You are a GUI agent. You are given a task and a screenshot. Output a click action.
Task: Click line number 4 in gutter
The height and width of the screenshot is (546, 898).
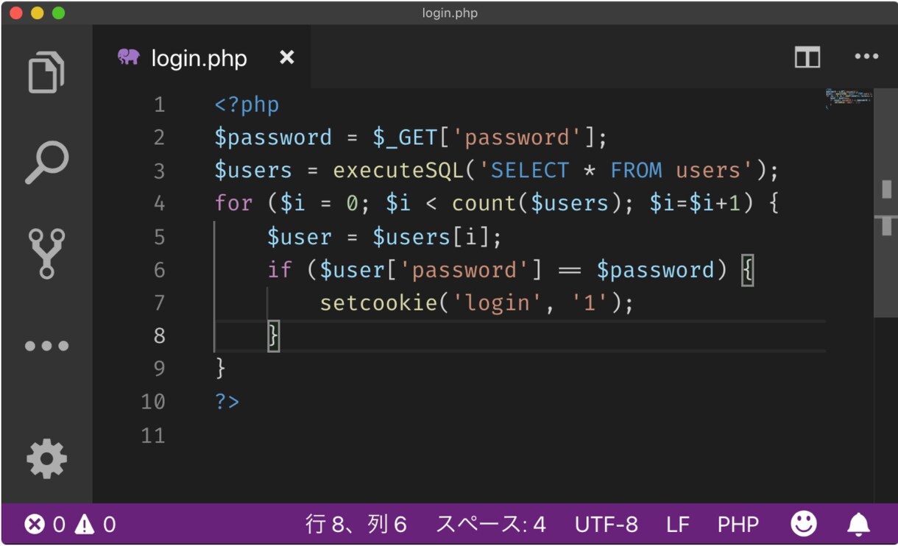click(x=159, y=203)
